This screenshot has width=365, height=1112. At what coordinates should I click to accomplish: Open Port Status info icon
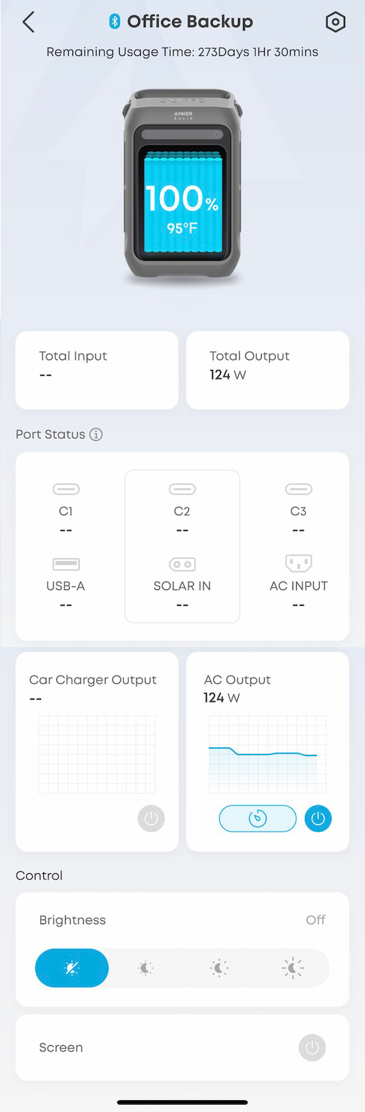[96, 435]
